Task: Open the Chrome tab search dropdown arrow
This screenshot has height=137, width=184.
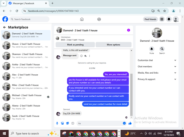Action: (x=4, y=3)
